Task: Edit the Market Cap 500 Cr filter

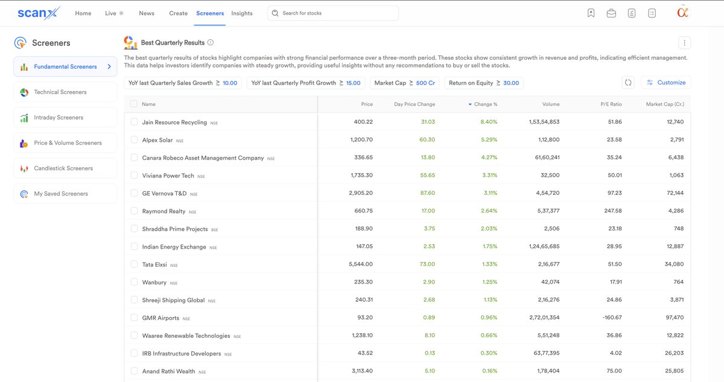Action: coord(405,83)
